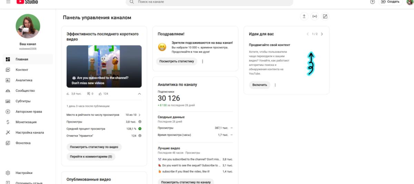This screenshot has height=184, width=414.
Task: Click the Сообщество people icon
Action: [8, 91]
